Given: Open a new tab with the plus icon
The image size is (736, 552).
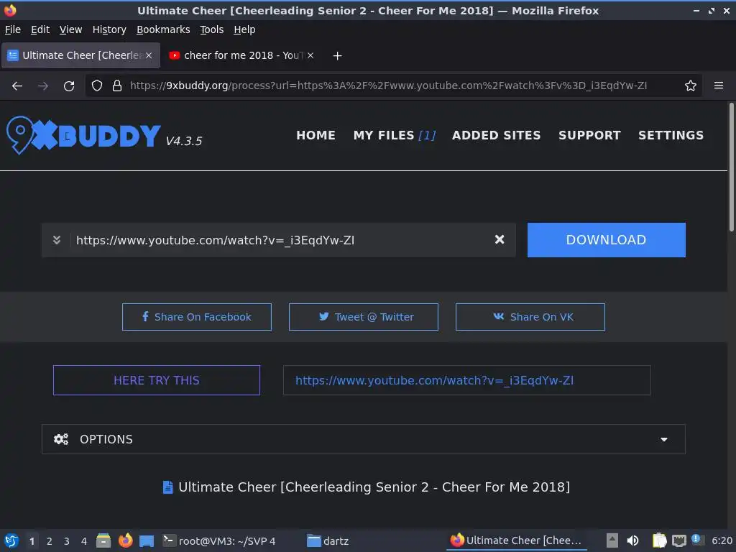Looking at the screenshot, I should (x=337, y=56).
